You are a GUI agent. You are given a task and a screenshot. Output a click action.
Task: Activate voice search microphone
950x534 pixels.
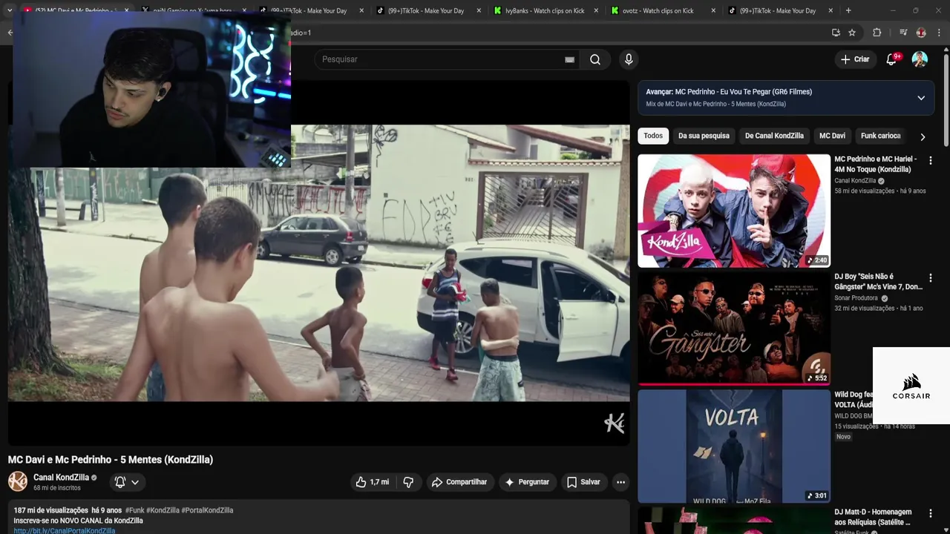(x=629, y=59)
